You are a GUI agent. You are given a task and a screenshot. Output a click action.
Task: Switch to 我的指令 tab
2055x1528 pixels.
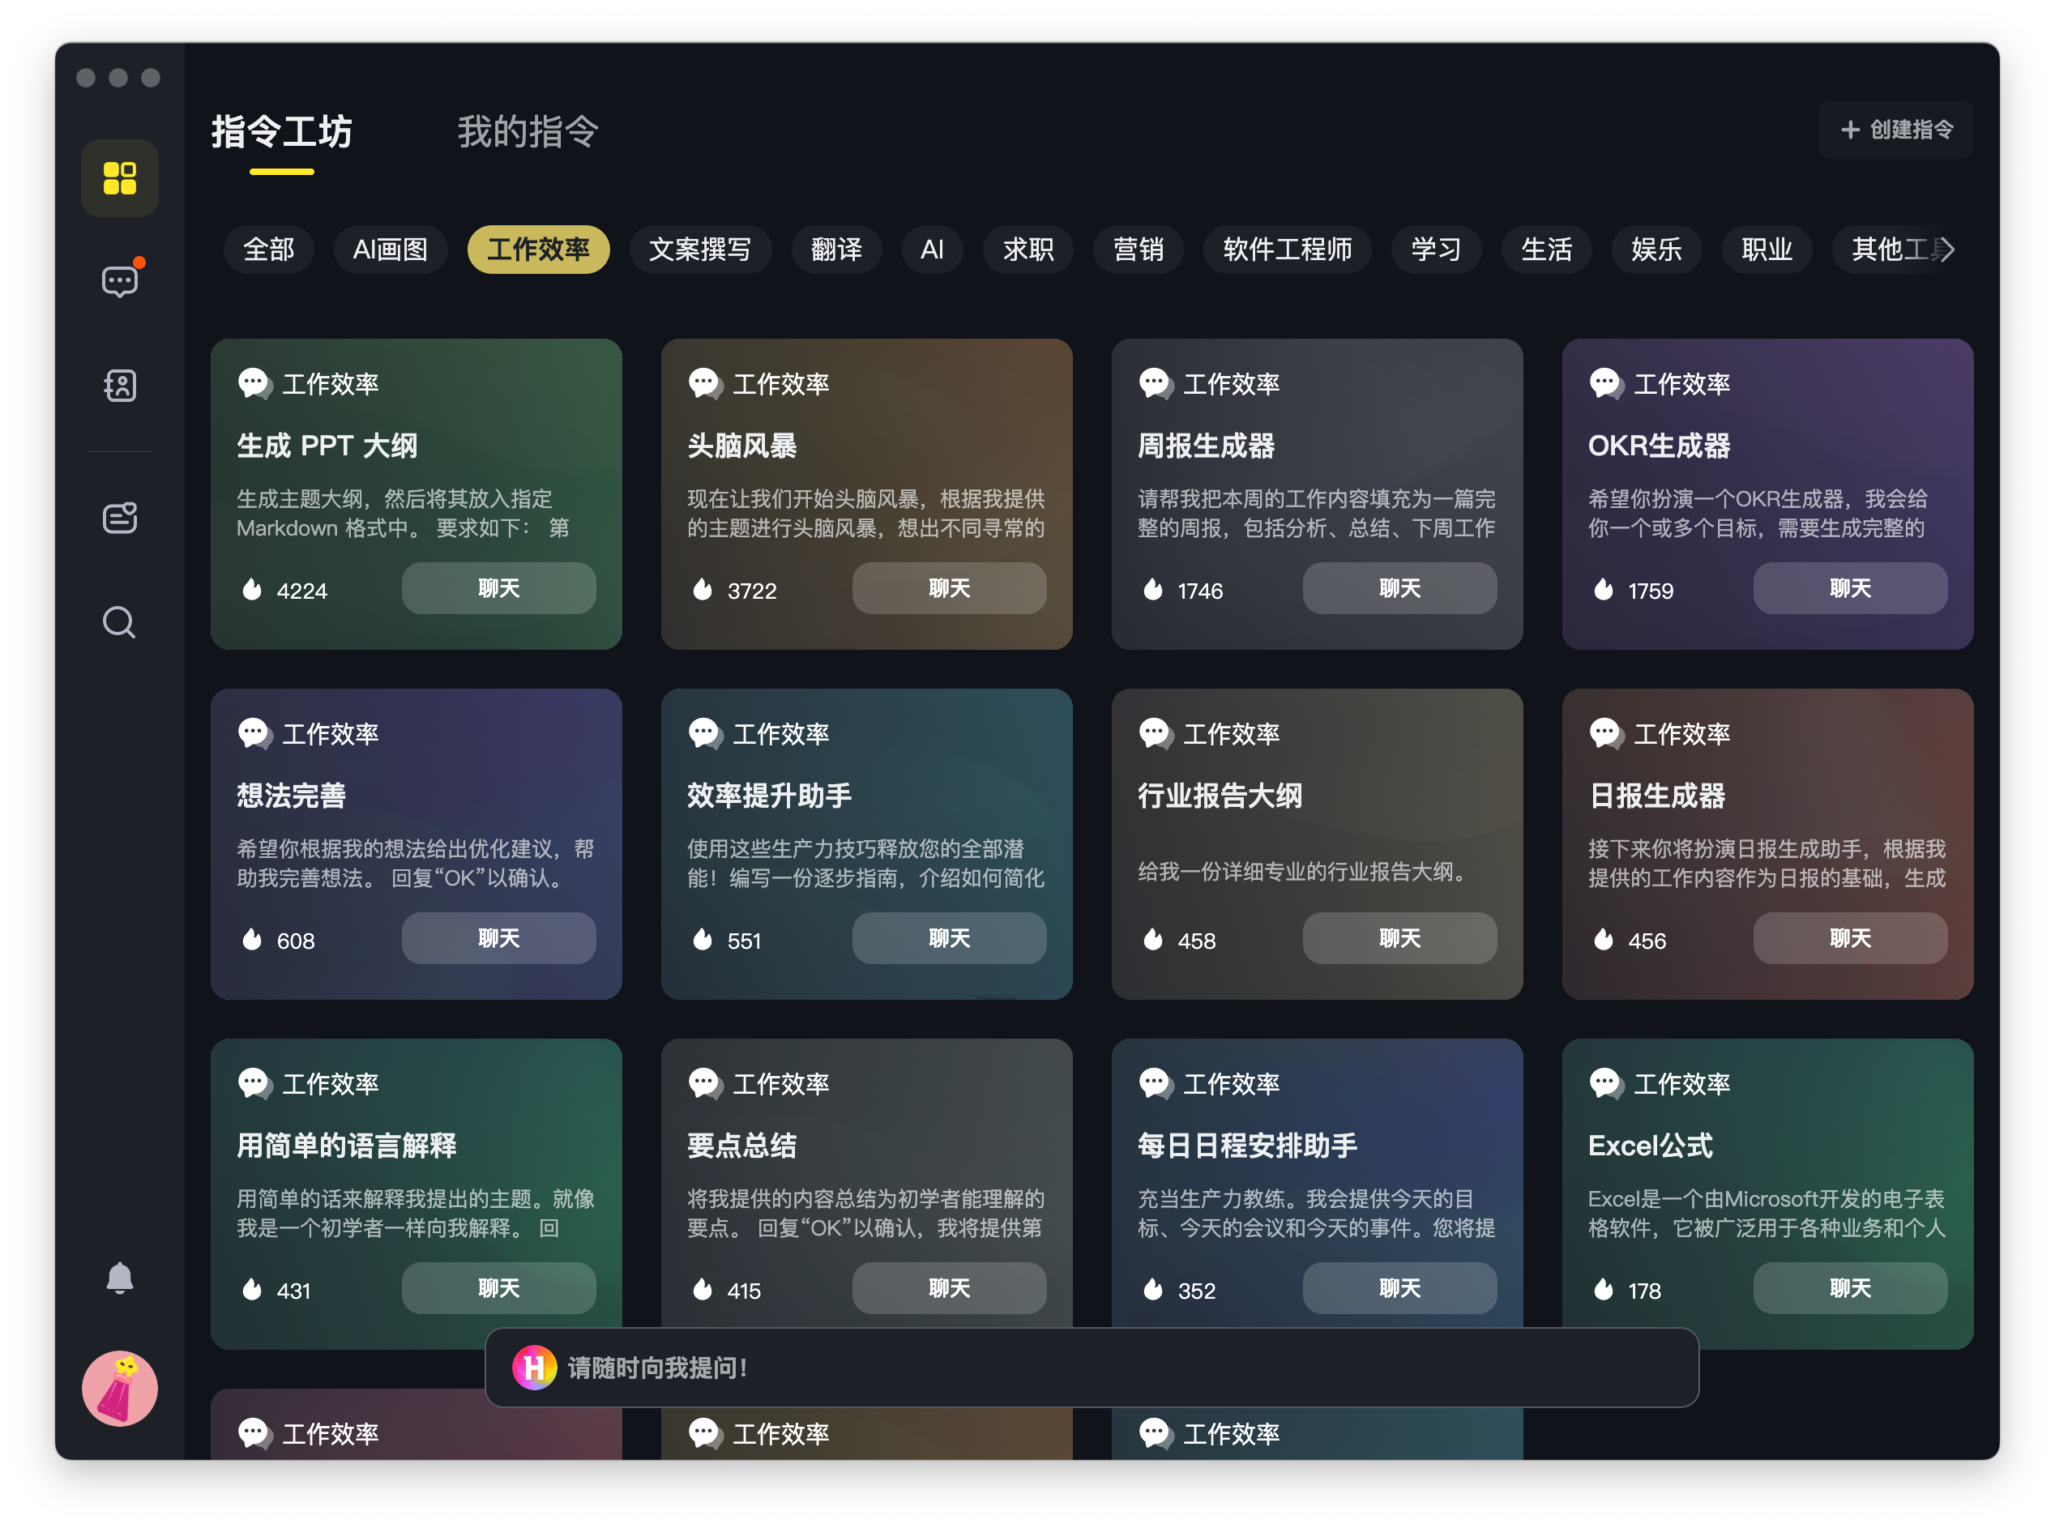click(528, 132)
